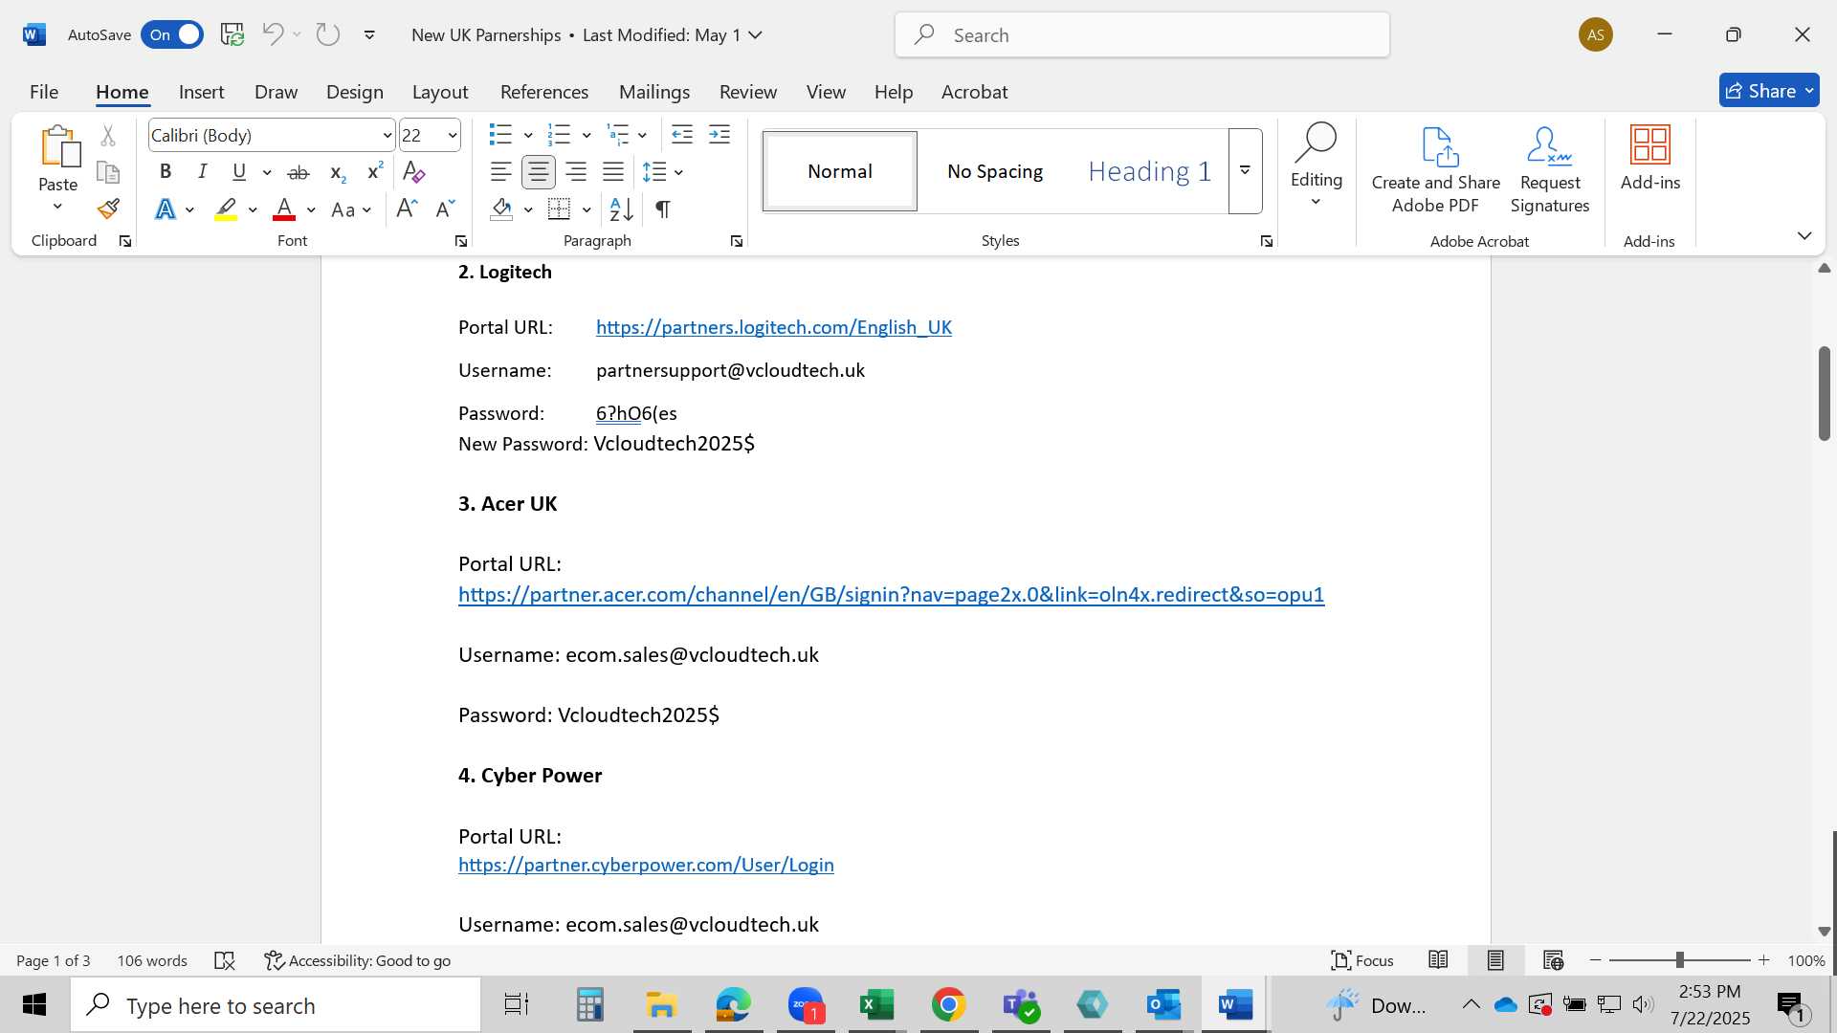Click the Request Signatures icon
The height and width of the screenshot is (1033, 1837).
click(1549, 145)
